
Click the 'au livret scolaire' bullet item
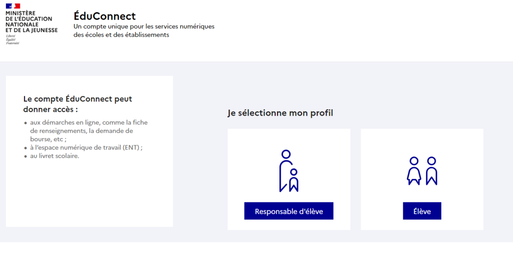pos(55,156)
